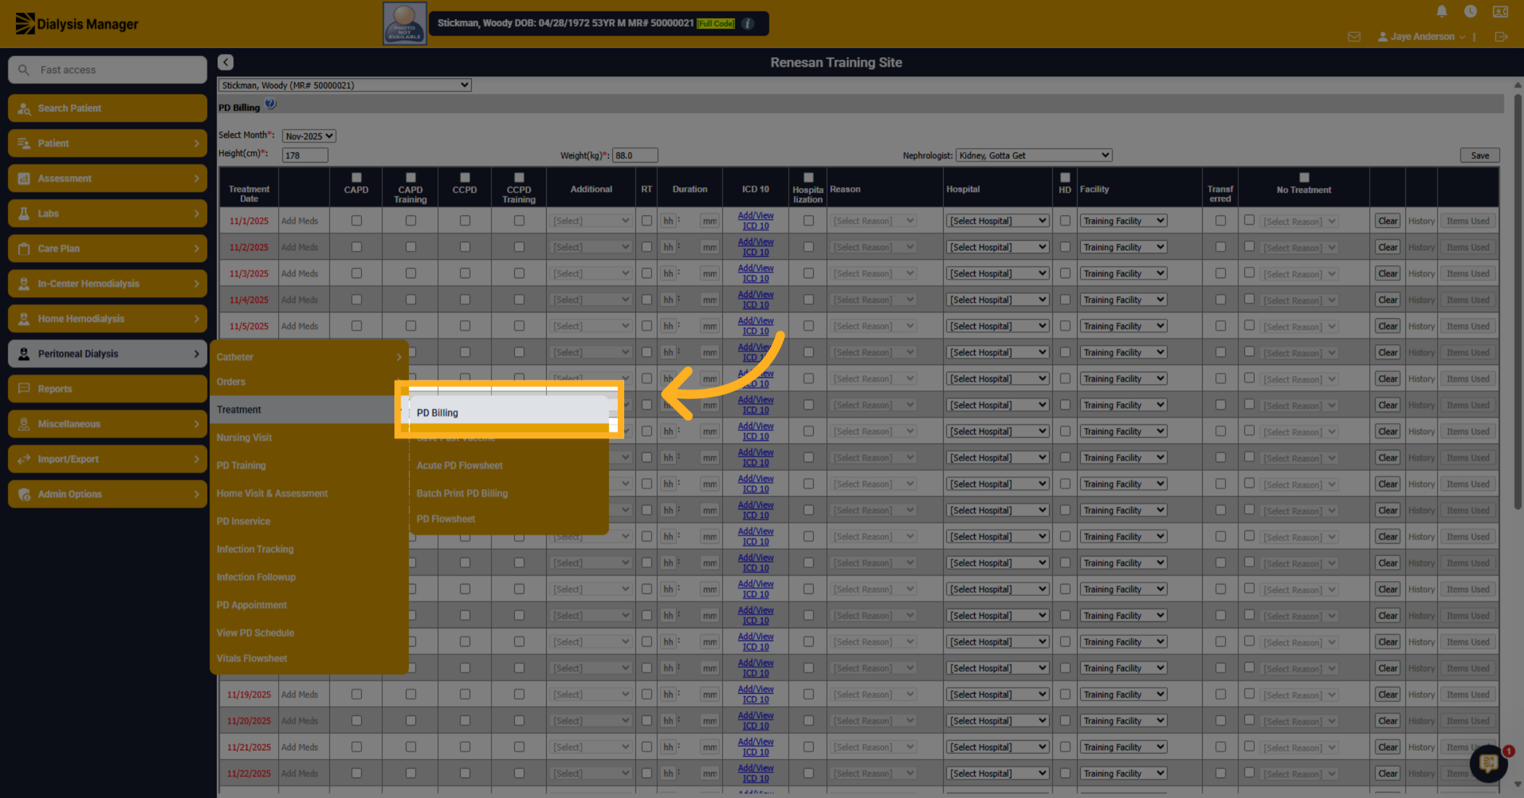Open the Select Month dropdown

(x=309, y=136)
